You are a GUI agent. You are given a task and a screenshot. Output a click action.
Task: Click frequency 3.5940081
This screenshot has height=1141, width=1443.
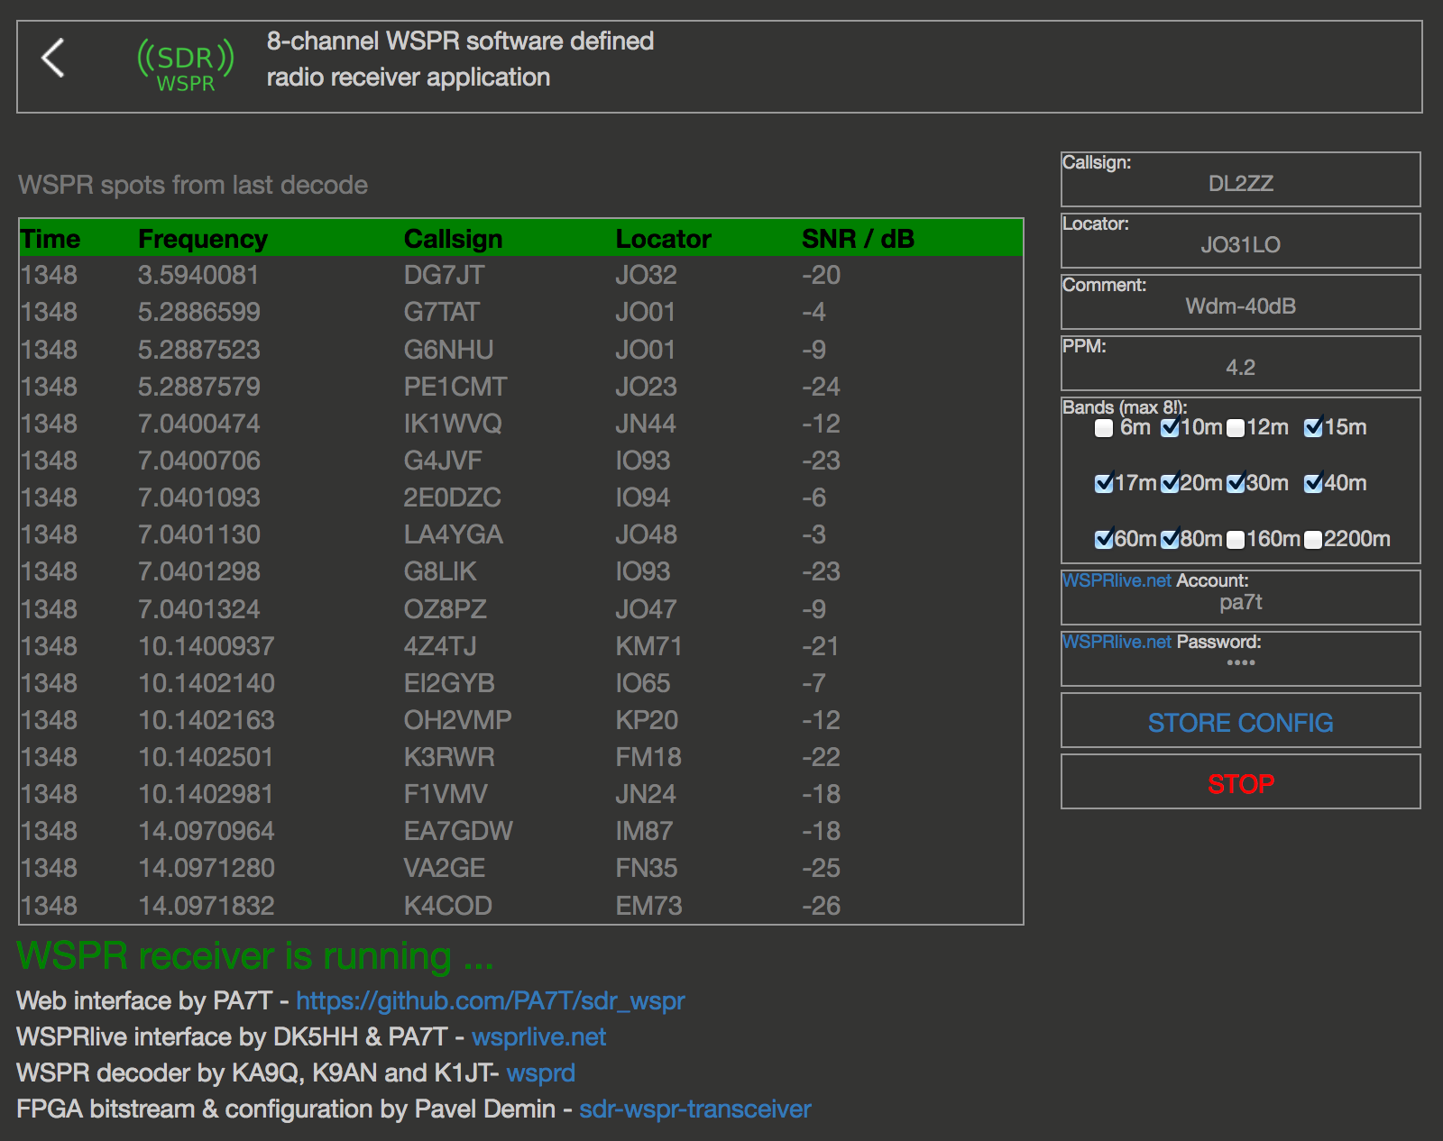(x=198, y=275)
